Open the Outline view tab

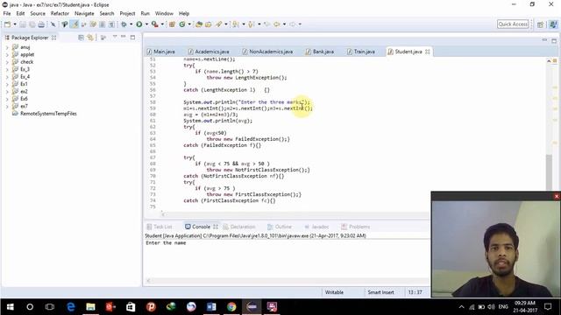point(280,227)
